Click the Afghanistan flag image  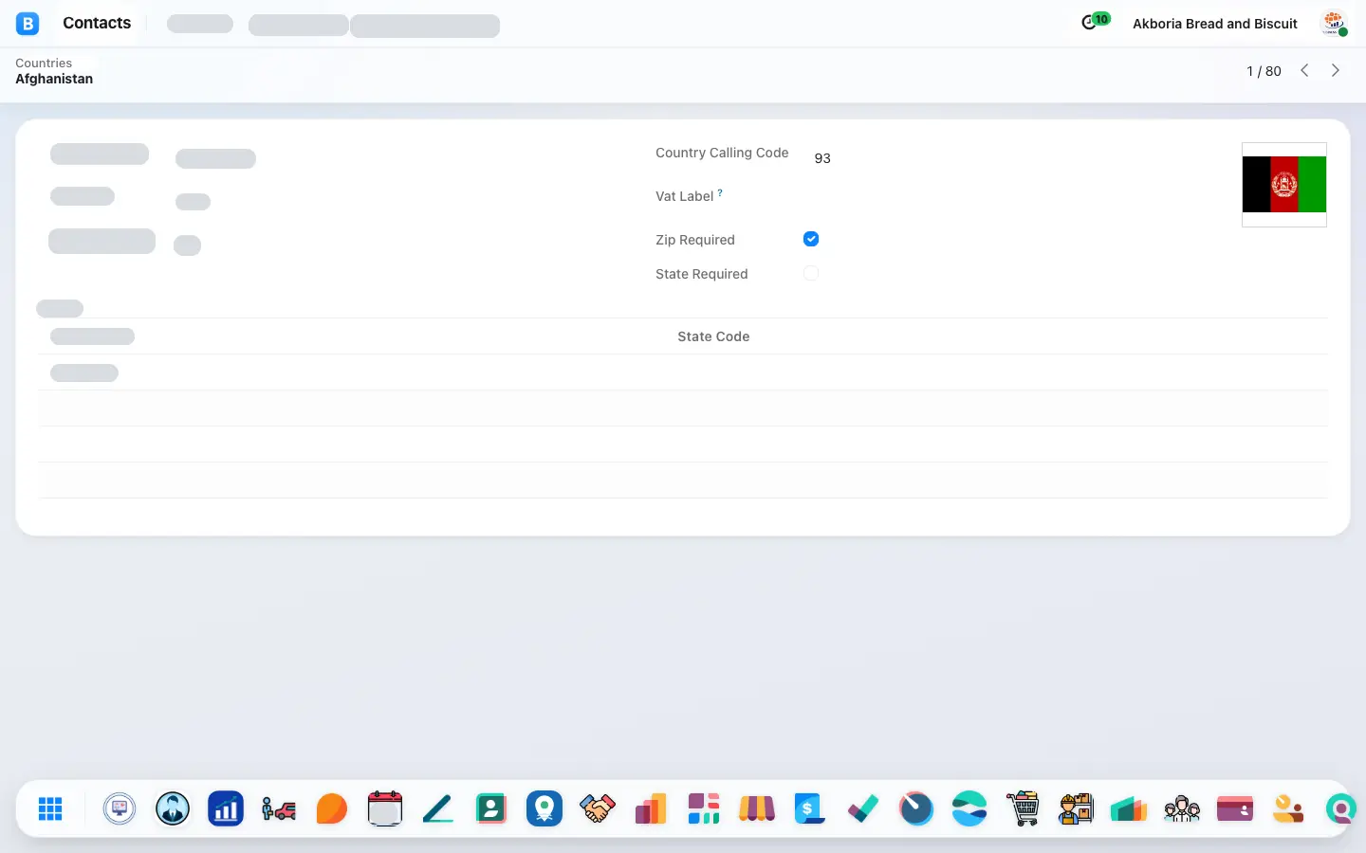pos(1284,185)
